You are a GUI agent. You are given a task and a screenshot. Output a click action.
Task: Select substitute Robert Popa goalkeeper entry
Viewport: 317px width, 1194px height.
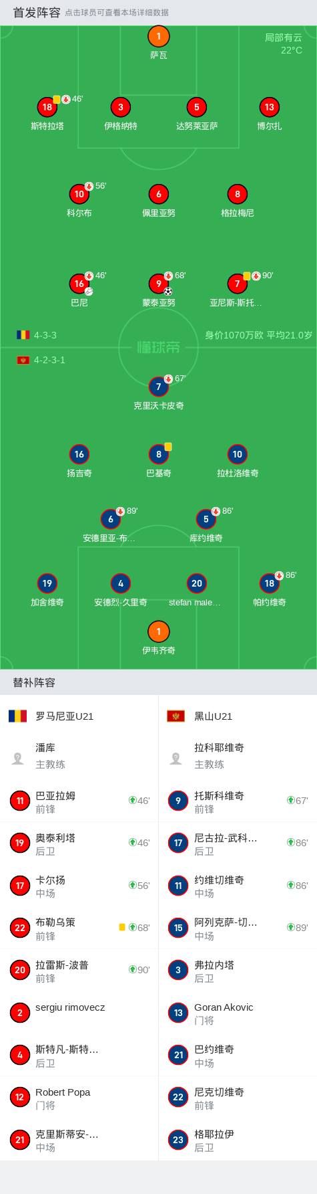point(79,1097)
